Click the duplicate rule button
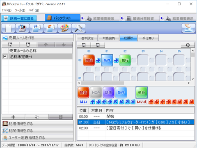Viewport: 197px width, 148px height. (37, 117)
